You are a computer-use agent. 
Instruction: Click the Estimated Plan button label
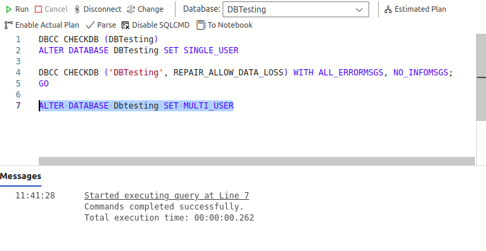(x=420, y=9)
